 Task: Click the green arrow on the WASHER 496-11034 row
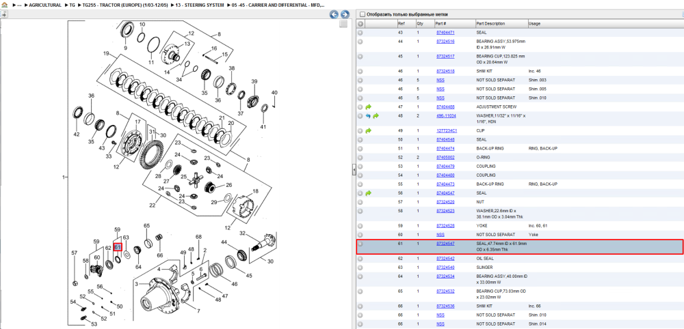tap(376, 116)
